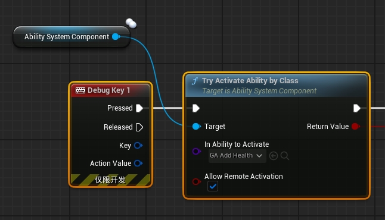The image size is (385, 220).
Task: Click the purple In Ability to Activate pin
Action: [197, 151]
